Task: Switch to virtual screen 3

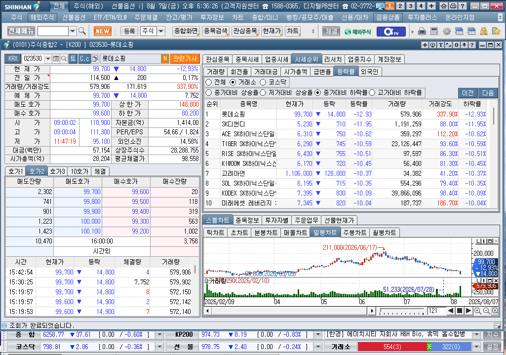Action: (x=411, y=6)
